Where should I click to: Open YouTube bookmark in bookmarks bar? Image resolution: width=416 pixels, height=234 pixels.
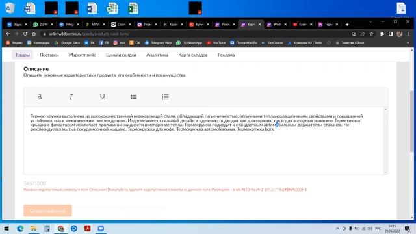click(216, 43)
